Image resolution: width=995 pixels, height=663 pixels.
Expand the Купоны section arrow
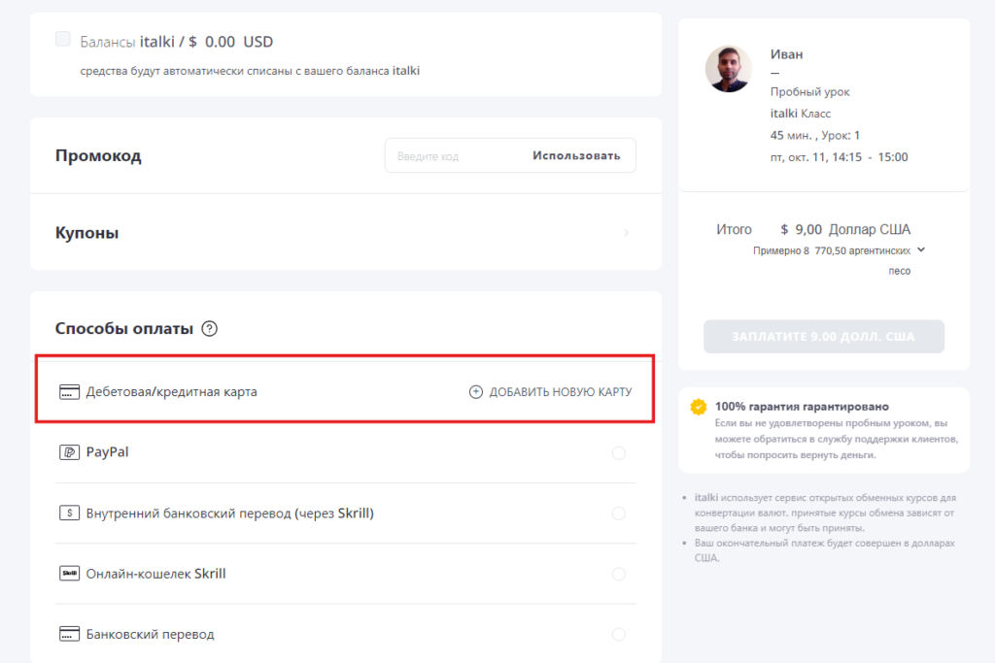[626, 233]
